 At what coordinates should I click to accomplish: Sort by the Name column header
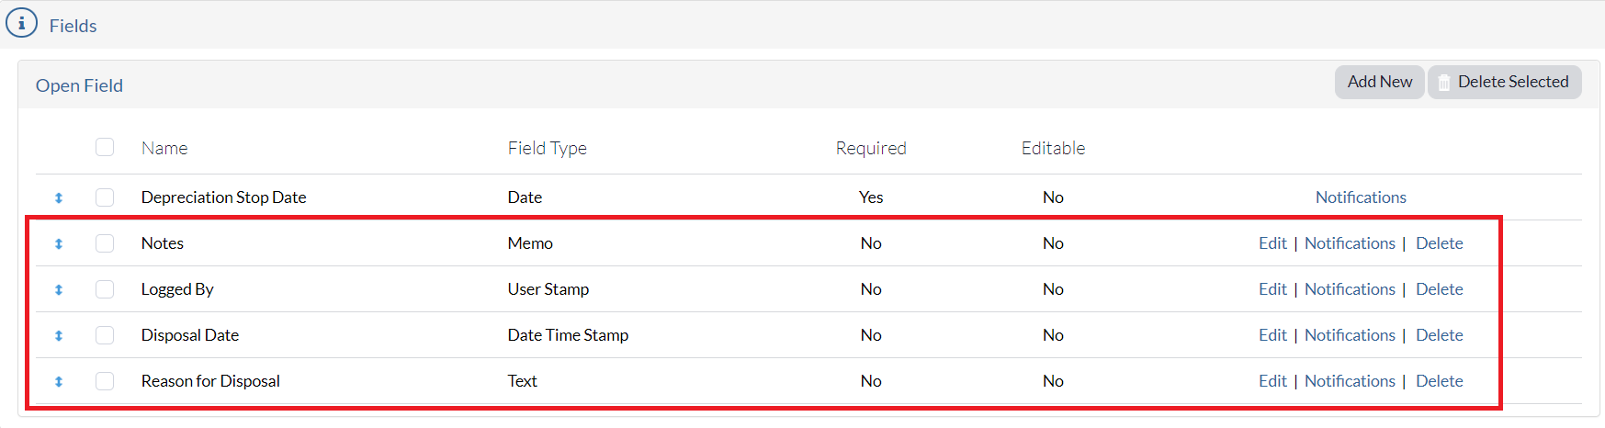pos(164,148)
